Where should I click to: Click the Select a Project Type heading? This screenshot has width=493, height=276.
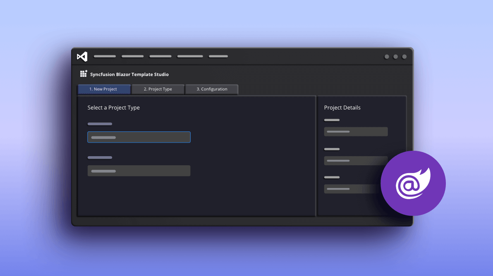113,107
